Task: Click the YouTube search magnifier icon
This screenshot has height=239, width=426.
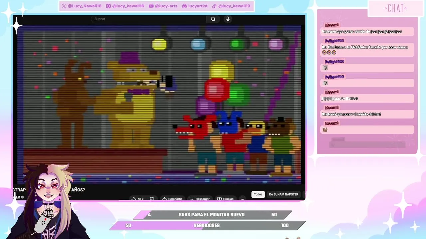Action: [213, 19]
